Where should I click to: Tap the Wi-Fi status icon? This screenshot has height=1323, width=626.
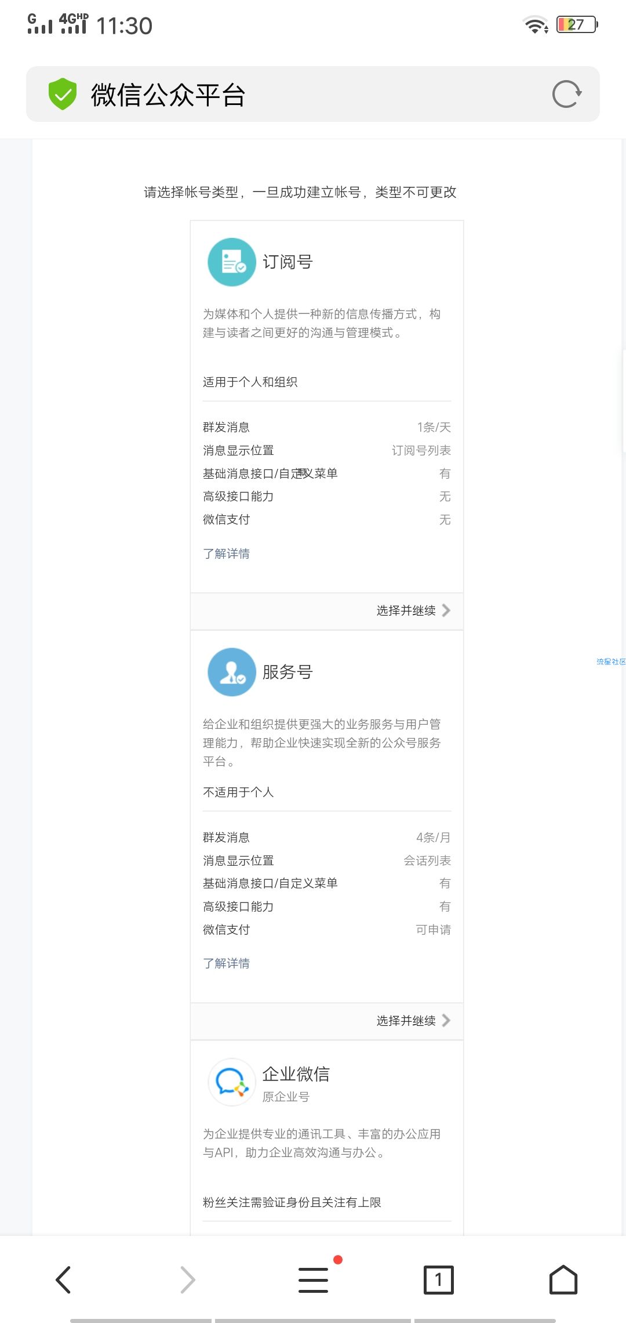pos(536,25)
